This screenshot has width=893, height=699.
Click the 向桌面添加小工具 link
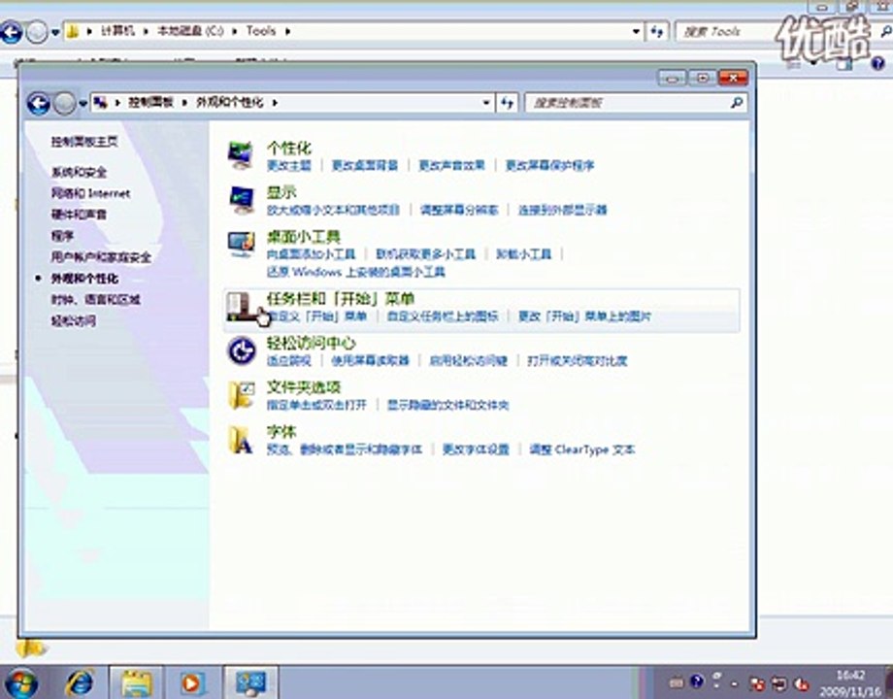click(311, 254)
